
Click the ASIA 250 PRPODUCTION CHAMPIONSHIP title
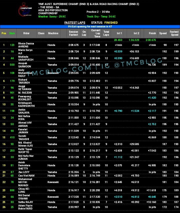[53, 12]
